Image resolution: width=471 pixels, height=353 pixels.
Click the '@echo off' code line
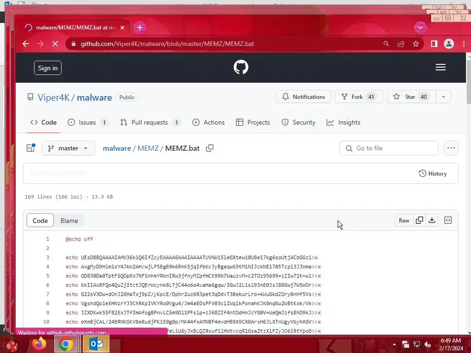coord(79,239)
